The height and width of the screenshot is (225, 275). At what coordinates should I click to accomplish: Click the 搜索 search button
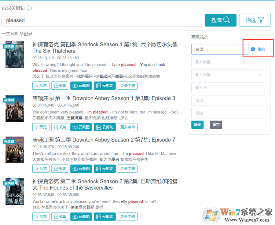220,20
